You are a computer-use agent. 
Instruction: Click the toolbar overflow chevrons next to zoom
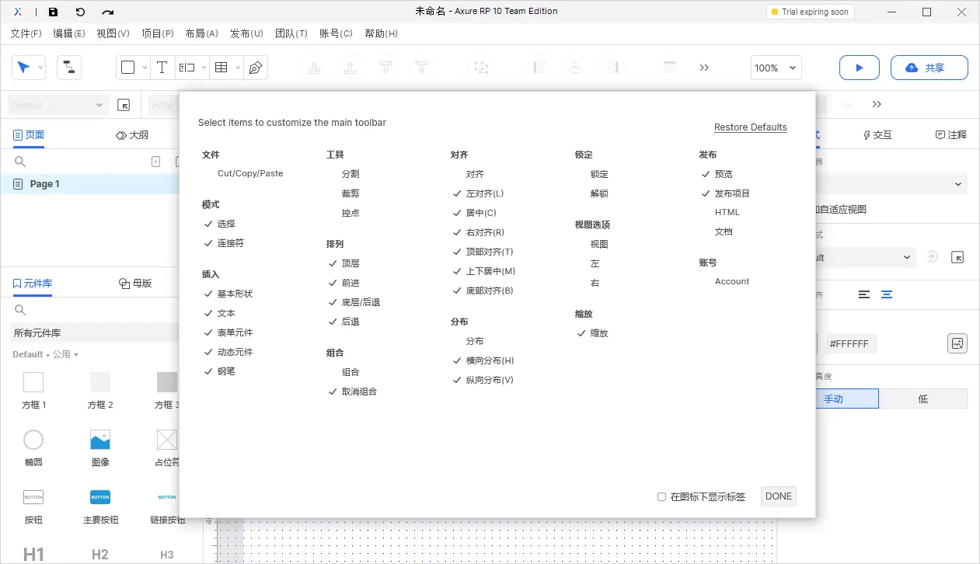pos(704,68)
